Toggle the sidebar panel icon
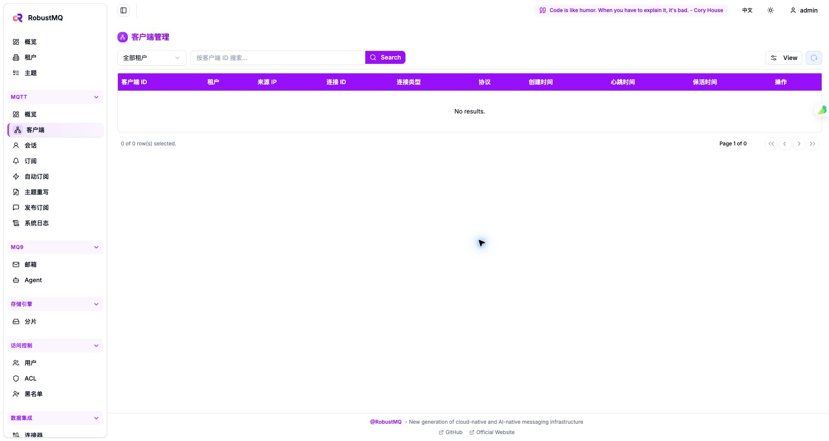 click(123, 10)
